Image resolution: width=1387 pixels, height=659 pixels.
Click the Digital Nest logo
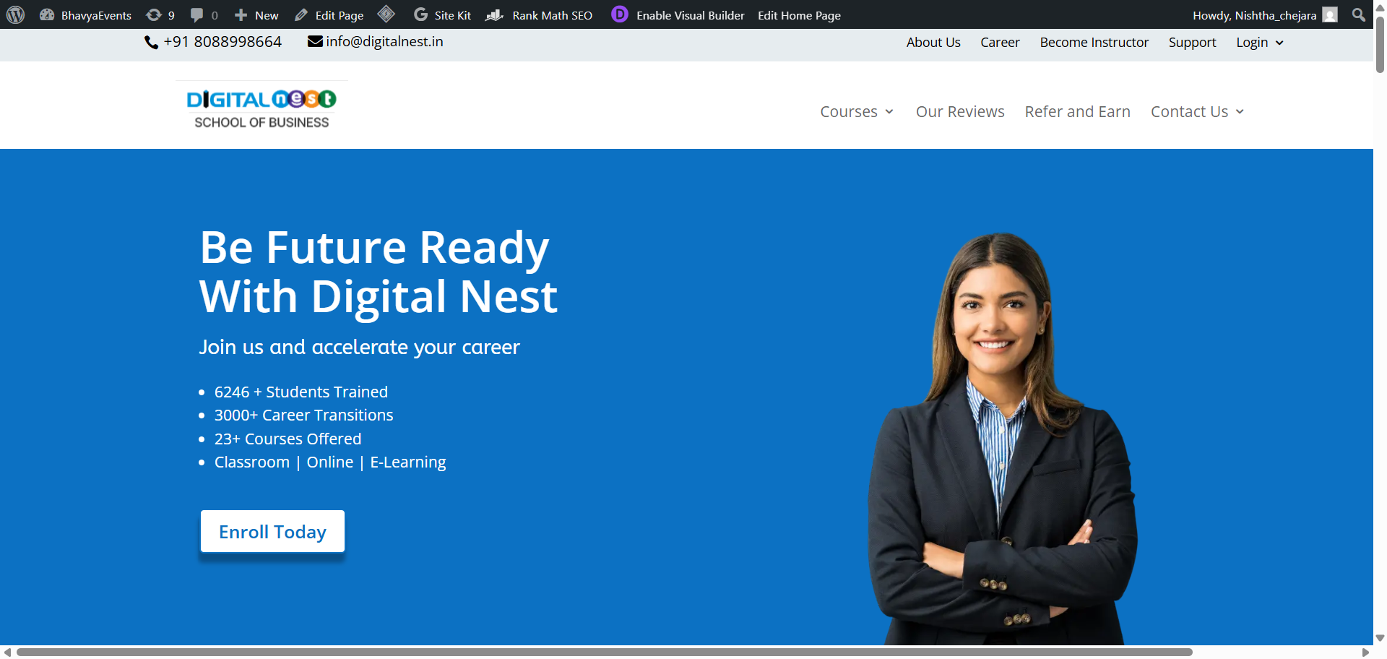pyautogui.click(x=262, y=109)
